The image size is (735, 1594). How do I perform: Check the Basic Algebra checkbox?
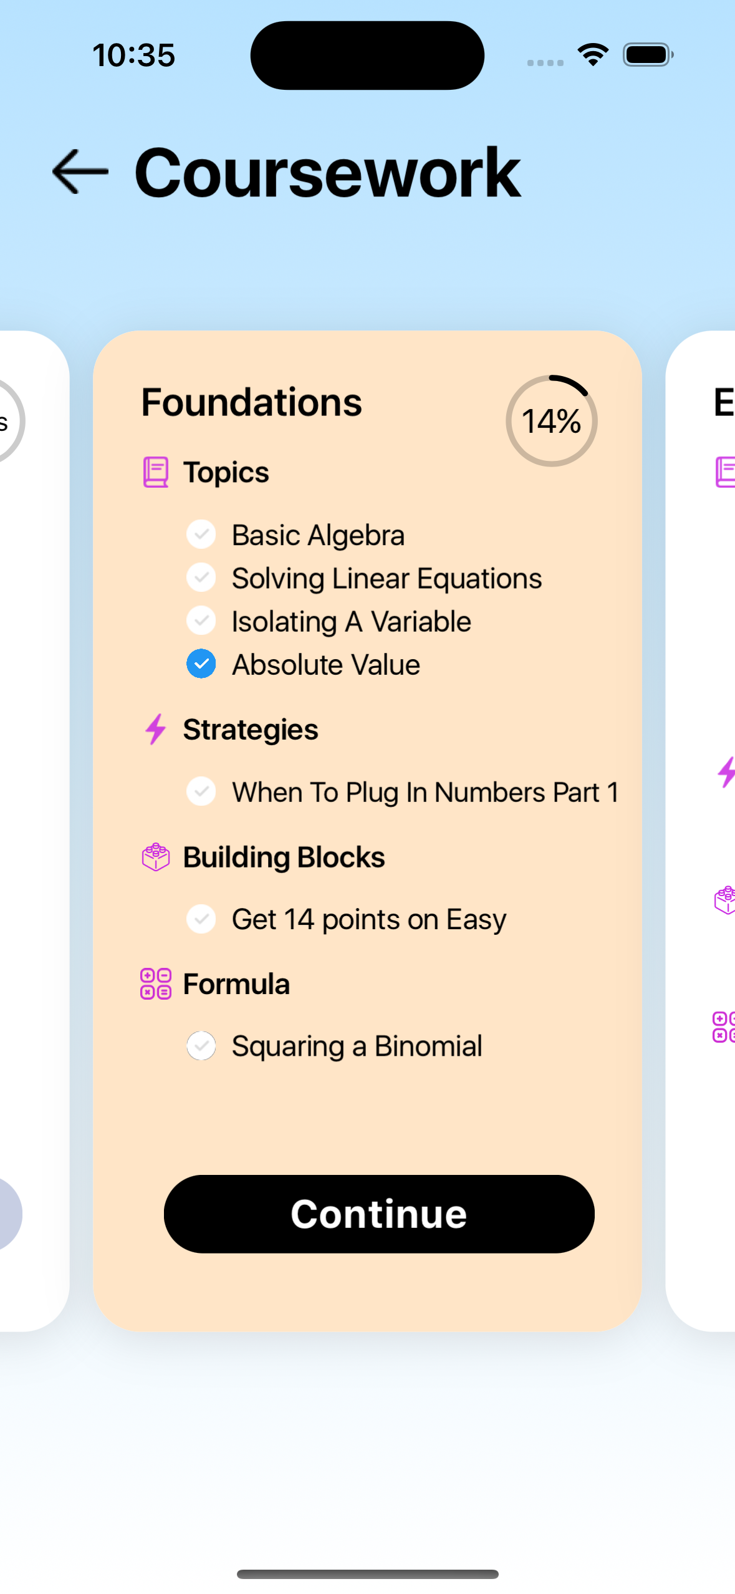(201, 534)
